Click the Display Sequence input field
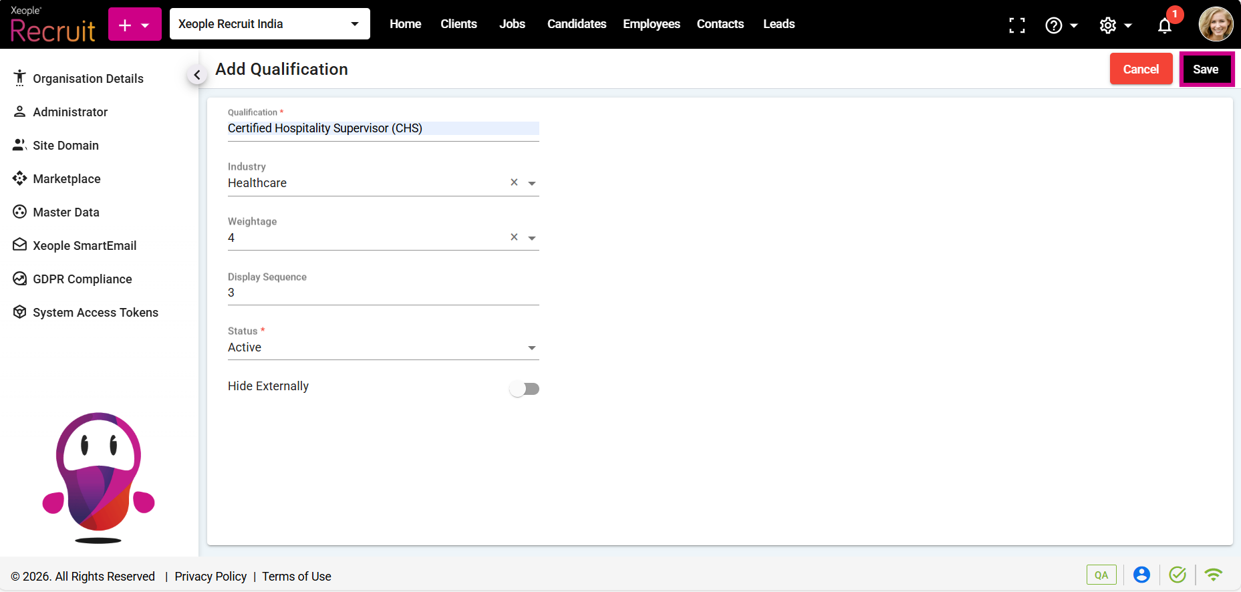The width and height of the screenshot is (1241, 592). pos(383,293)
